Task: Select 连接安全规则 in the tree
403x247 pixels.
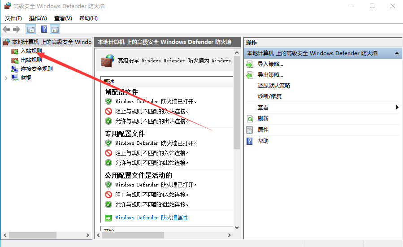Action: [x=36, y=69]
